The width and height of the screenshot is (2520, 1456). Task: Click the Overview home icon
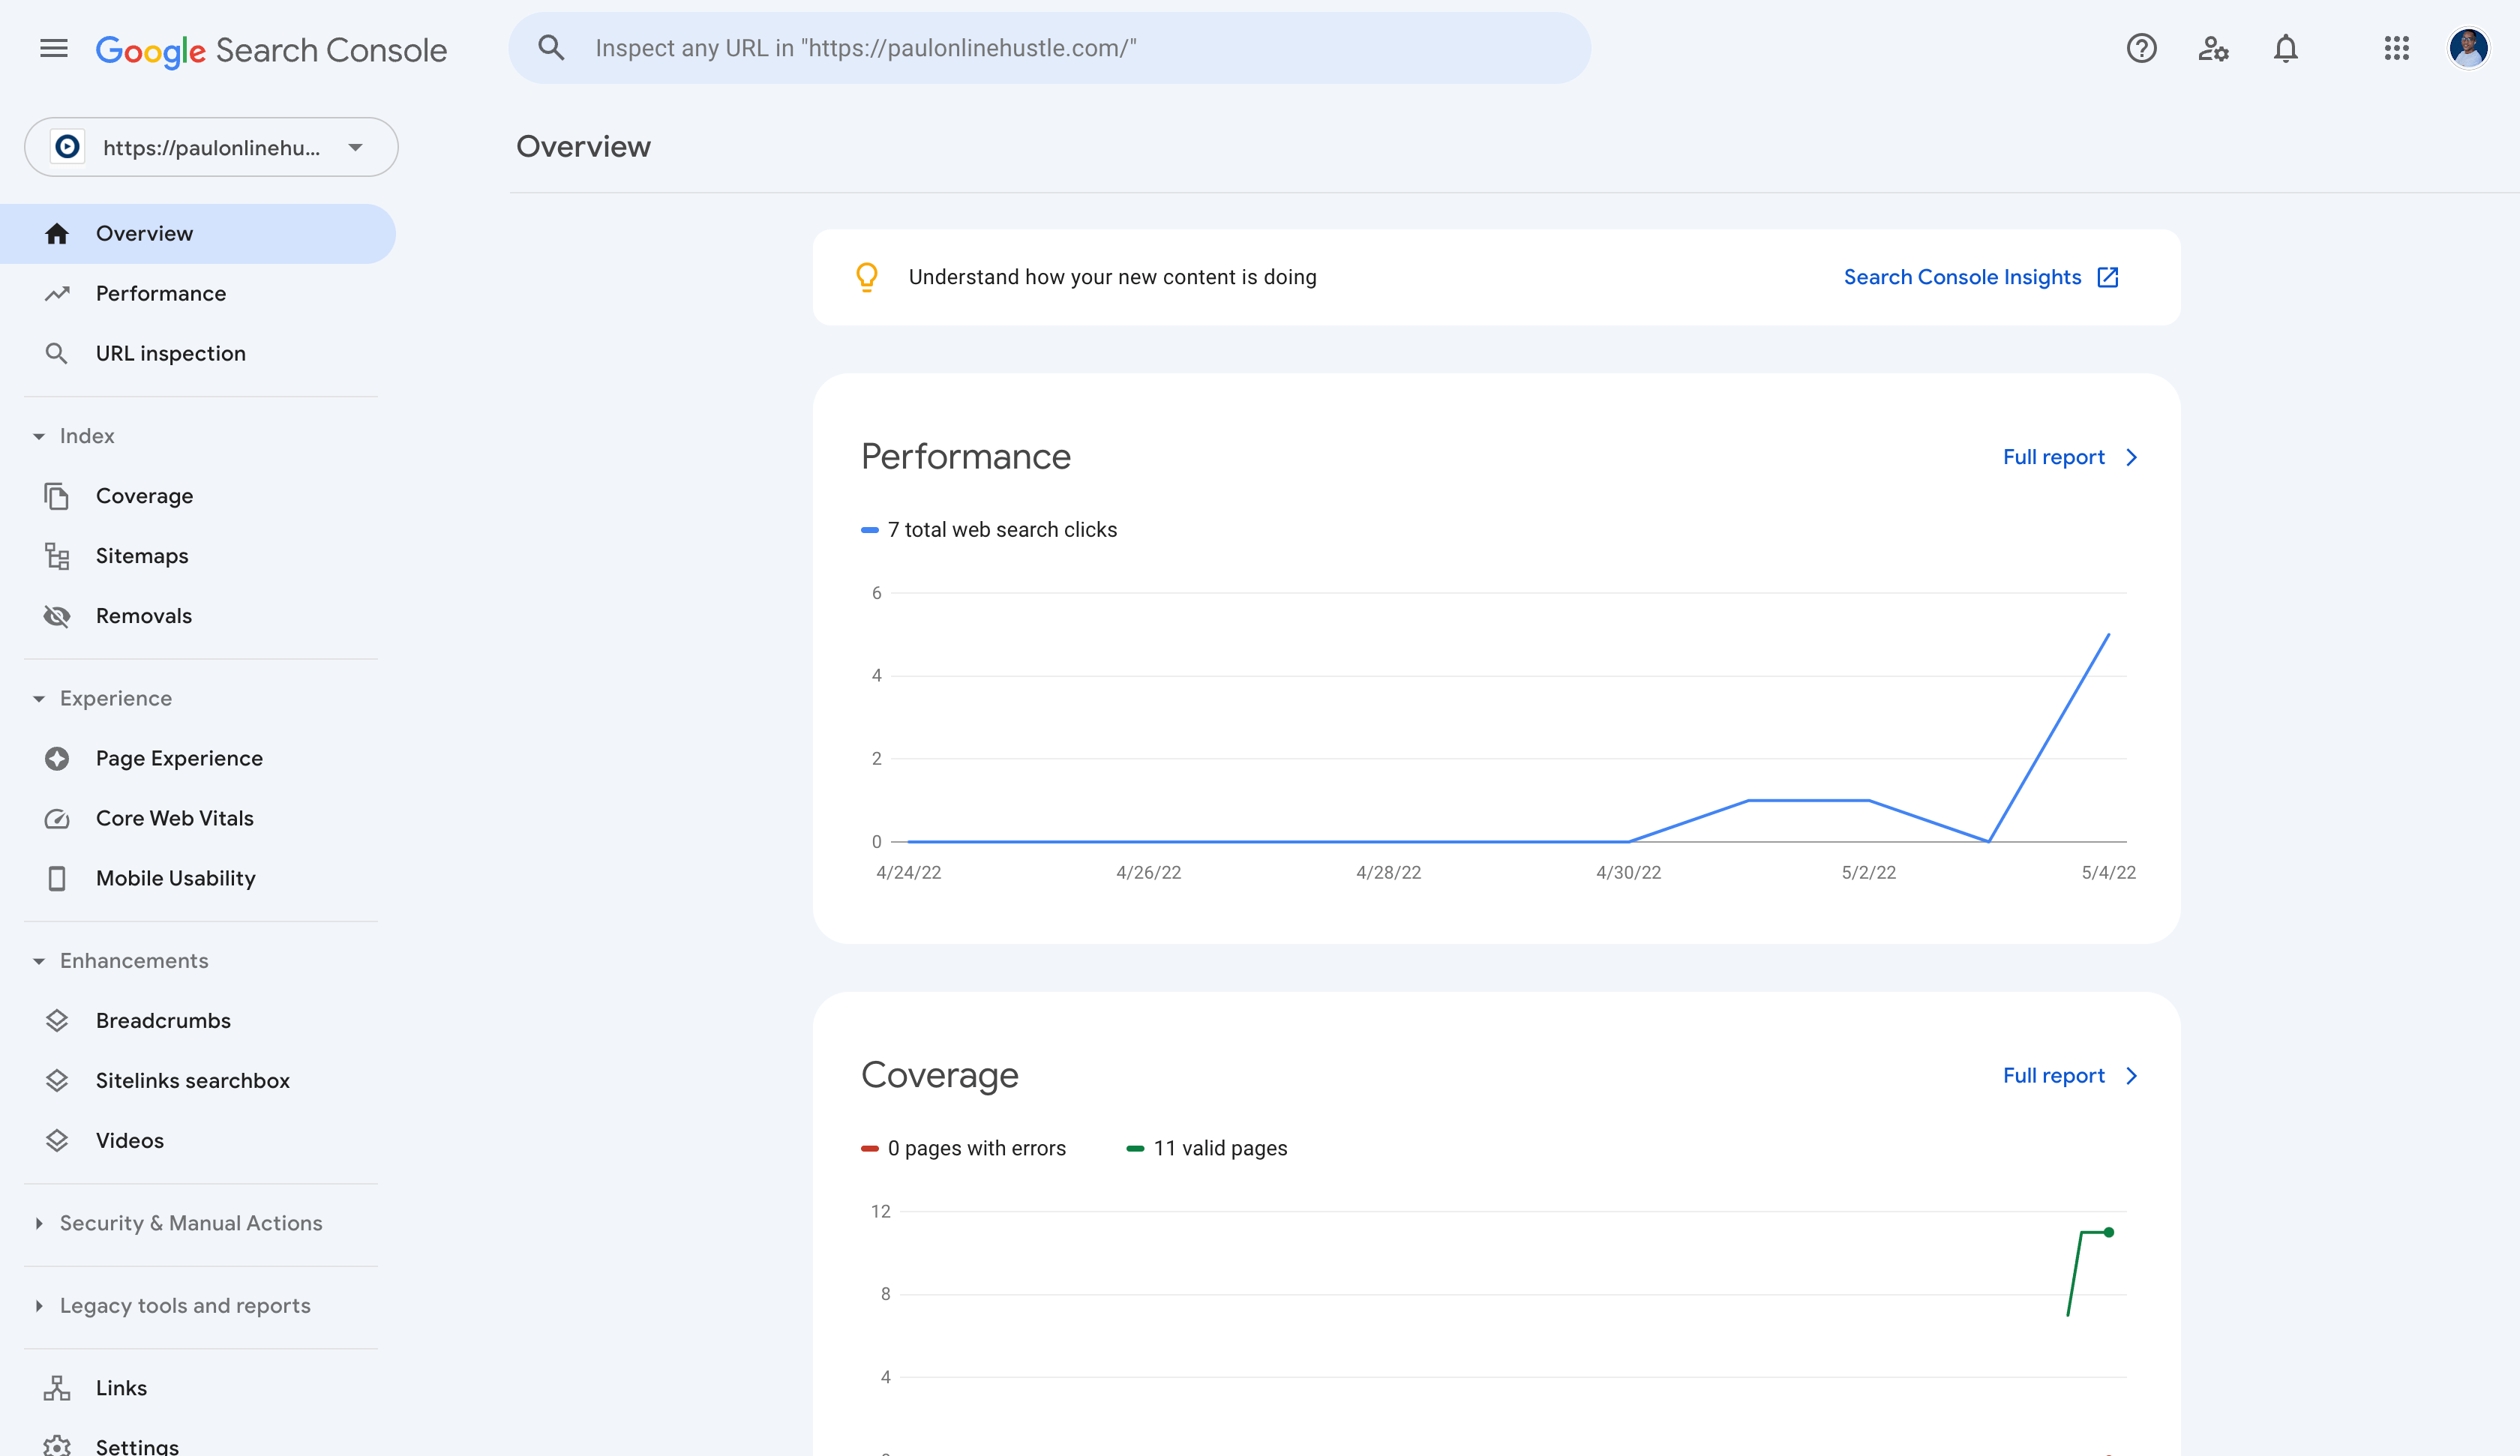pyautogui.click(x=57, y=233)
